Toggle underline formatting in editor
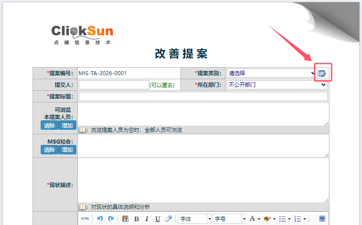 (157, 219)
